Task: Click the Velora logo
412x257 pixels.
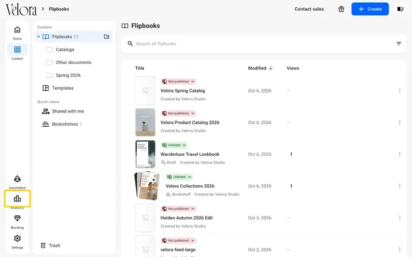Action: point(21,10)
